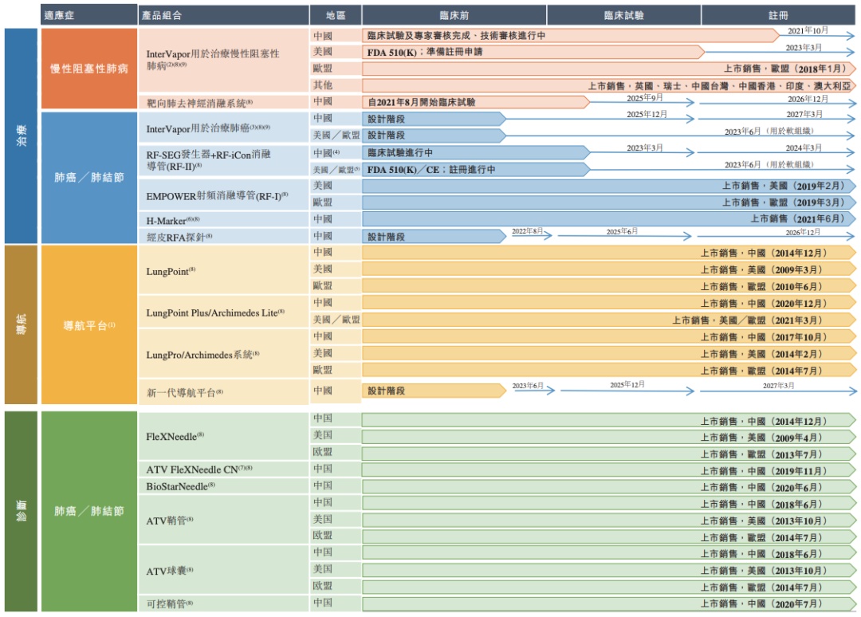Select product 新一代導航平台
The height and width of the screenshot is (617, 861).
click(223, 391)
